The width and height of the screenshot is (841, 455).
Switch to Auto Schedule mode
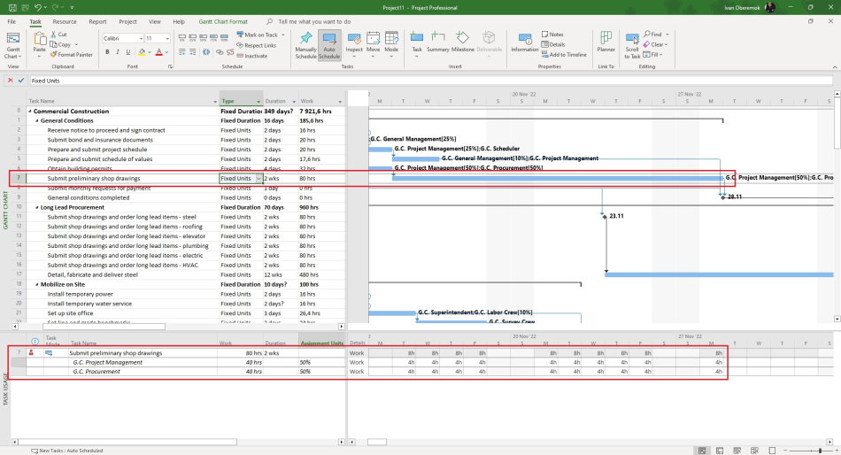tap(329, 45)
